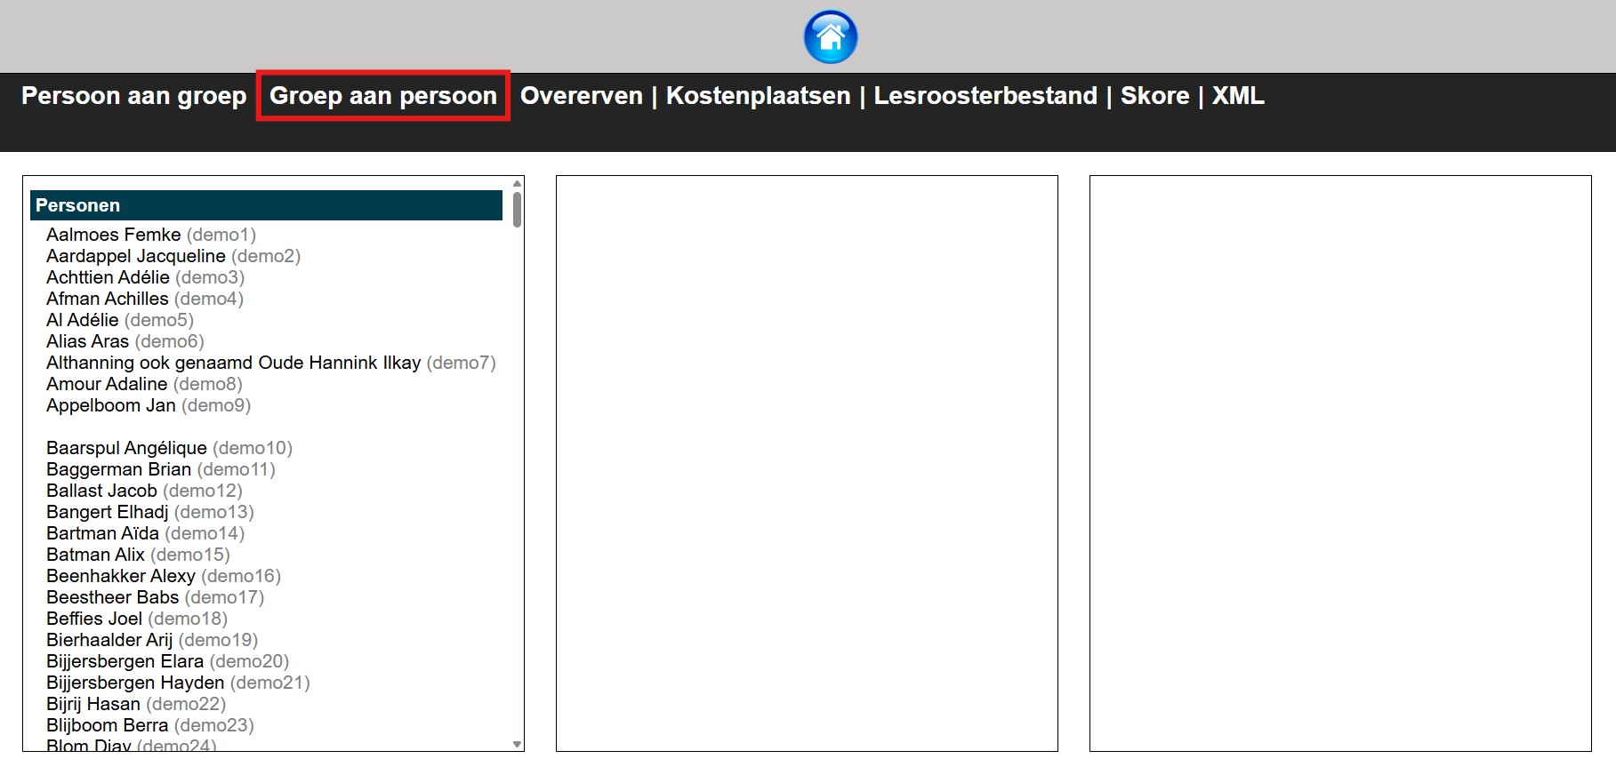Pick Appelboom Jan (demo9)
1616x767 pixels.
click(x=148, y=405)
